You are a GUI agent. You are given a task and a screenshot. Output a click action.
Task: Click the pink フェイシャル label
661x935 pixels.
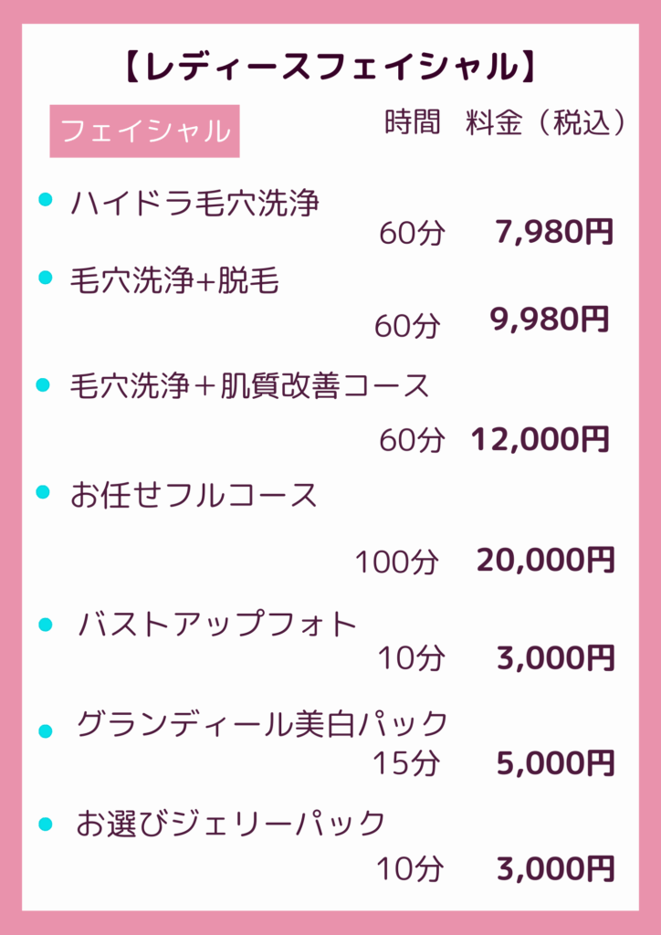point(144,131)
